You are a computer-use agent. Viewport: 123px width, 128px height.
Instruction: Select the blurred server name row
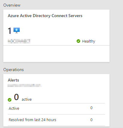pos(56,41)
